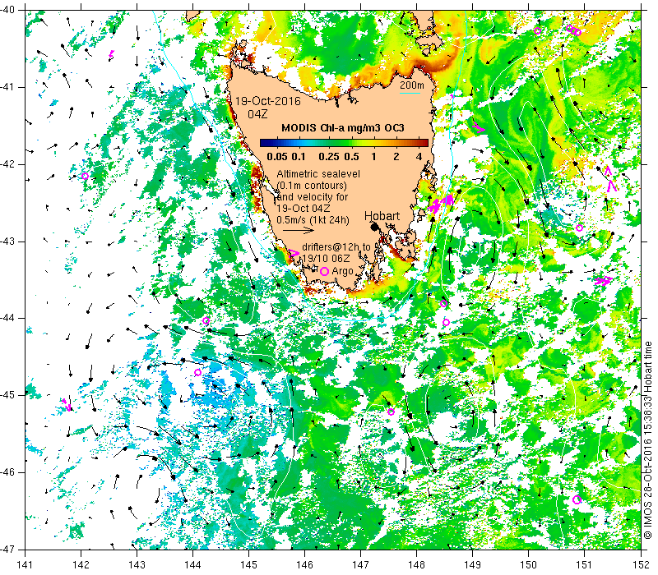Click magenta drifter track near 149.1E 41.5S

479,127
